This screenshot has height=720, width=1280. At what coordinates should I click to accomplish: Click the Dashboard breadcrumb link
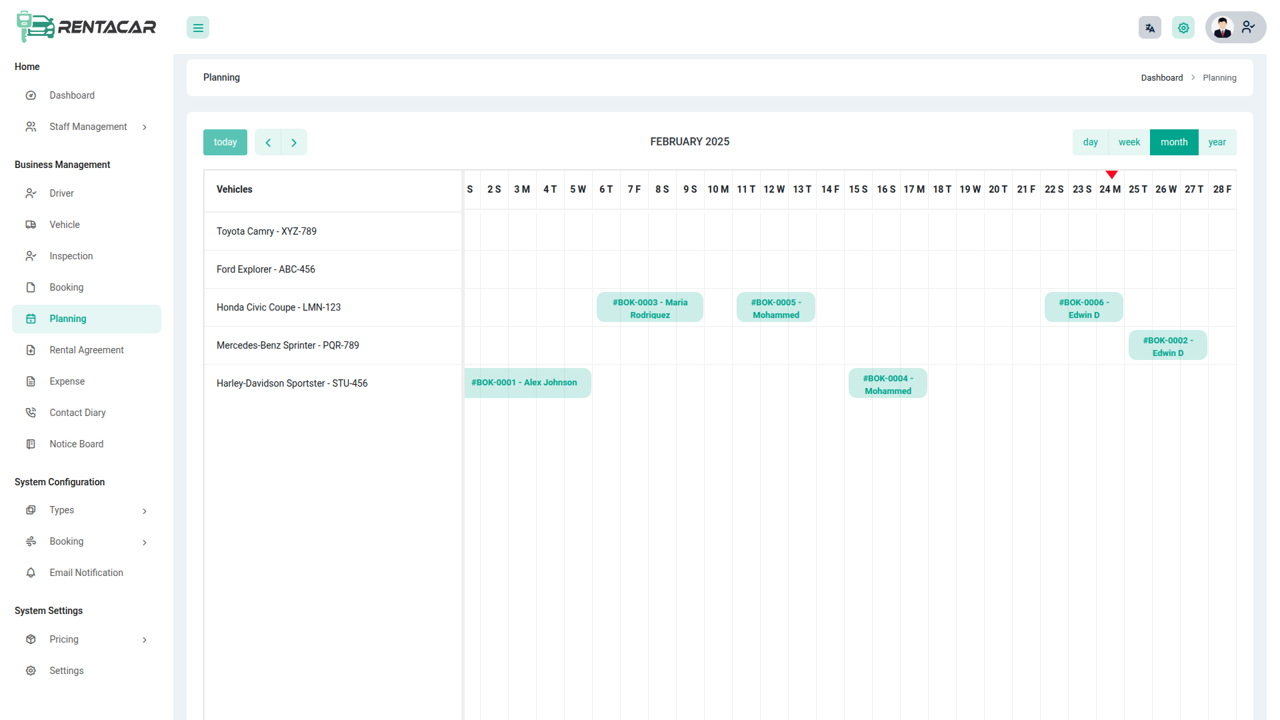[x=1161, y=78]
